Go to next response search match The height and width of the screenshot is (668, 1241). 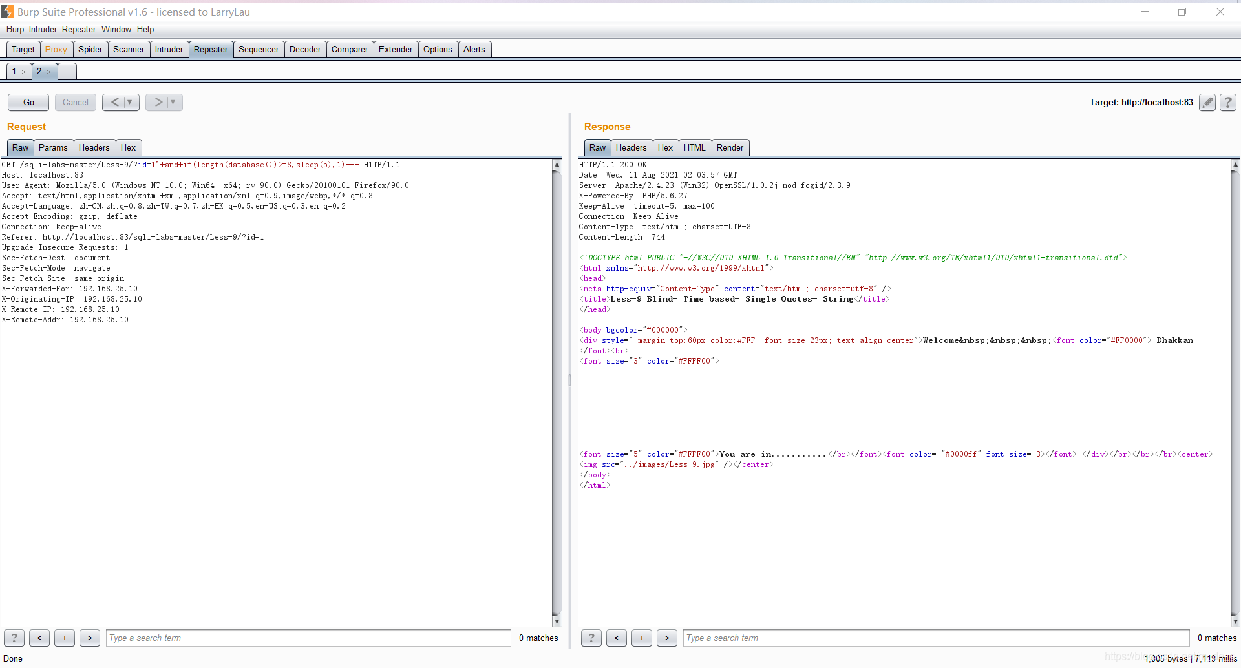[667, 638]
